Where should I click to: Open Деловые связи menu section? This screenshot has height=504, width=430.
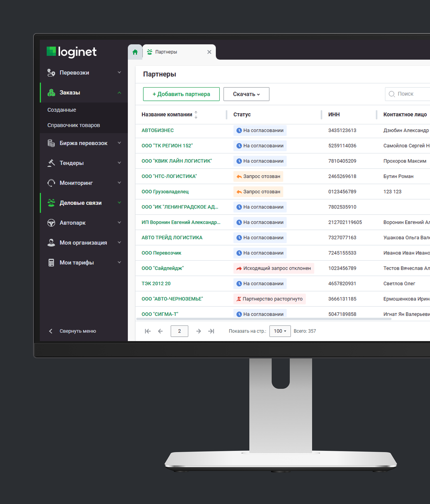tap(84, 203)
